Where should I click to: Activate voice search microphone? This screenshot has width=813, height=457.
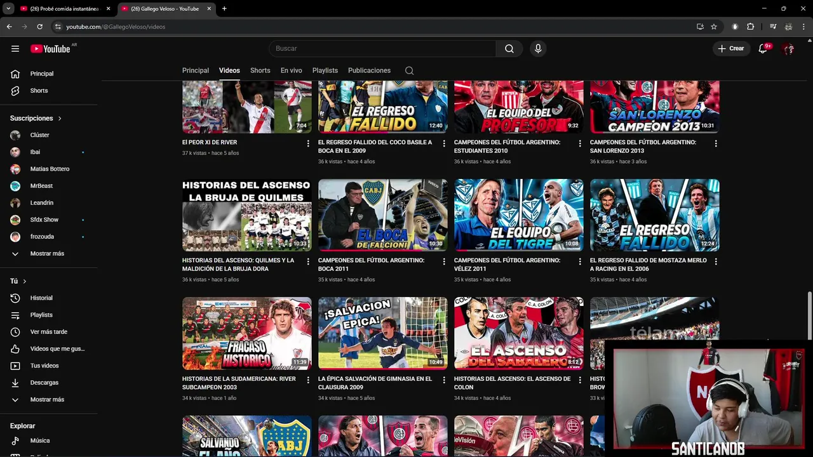coord(538,49)
